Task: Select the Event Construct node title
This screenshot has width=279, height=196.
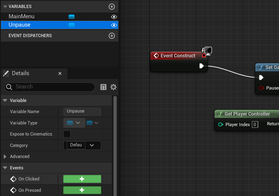Action: (x=178, y=56)
